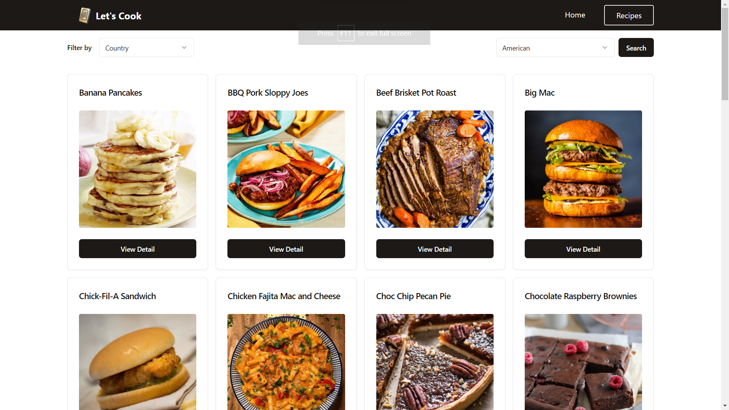The image size is (729, 410).
Task: Navigate to the Recipes menu tab
Action: [x=628, y=15]
